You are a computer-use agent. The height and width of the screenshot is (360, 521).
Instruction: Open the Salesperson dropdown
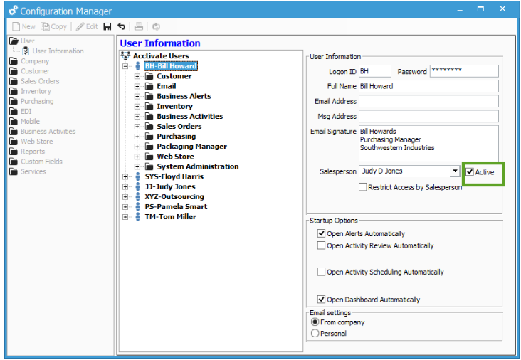coord(455,171)
